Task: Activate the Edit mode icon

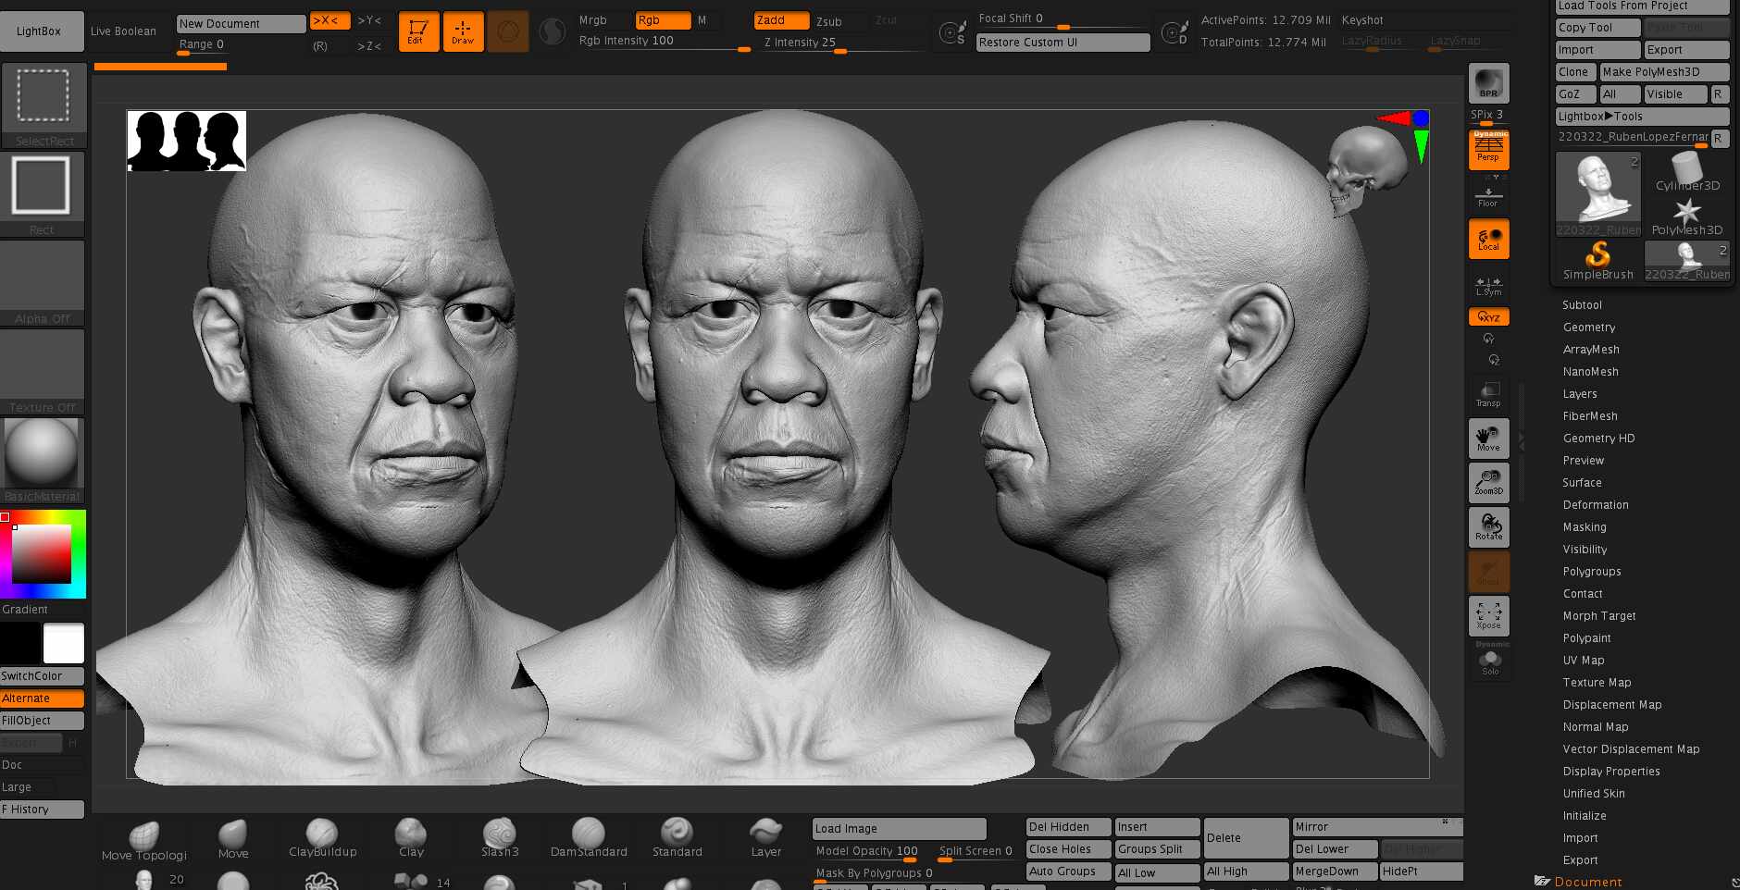Action: (417, 31)
